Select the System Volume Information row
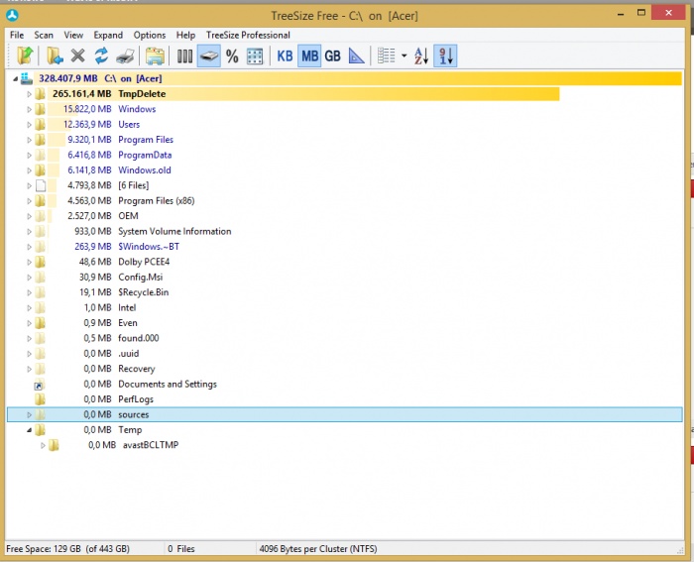Image resolution: width=694 pixels, height=562 pixels. 345,231
